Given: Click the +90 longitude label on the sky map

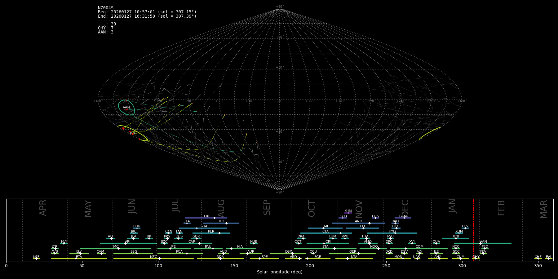Looking at the screenshot, I should [188, 101].
